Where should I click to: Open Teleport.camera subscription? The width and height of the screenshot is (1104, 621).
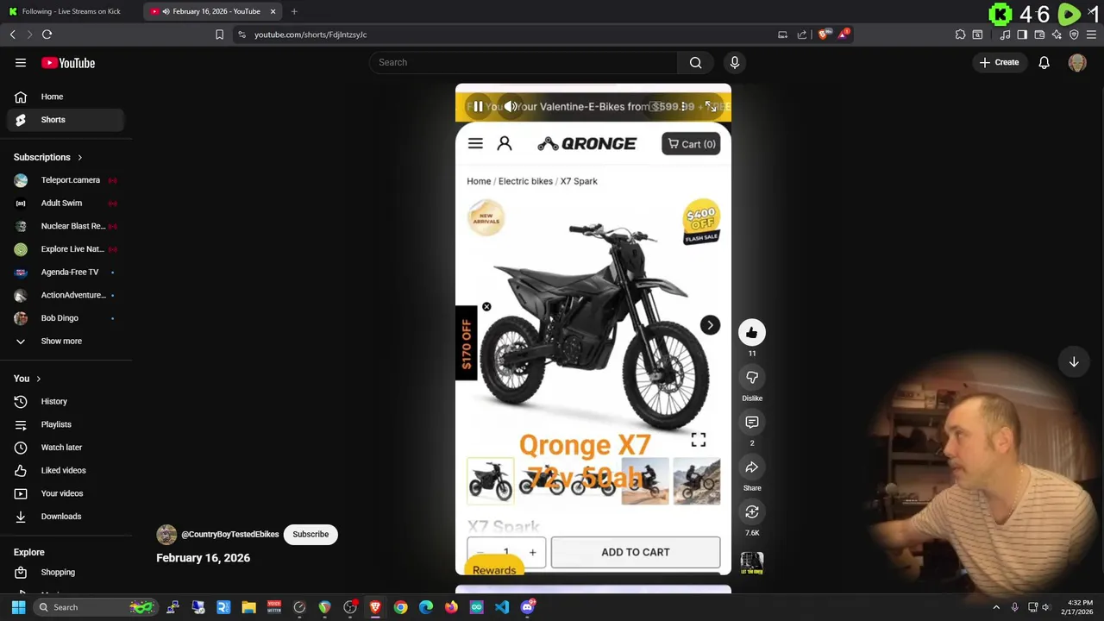[x=66, y=180]
